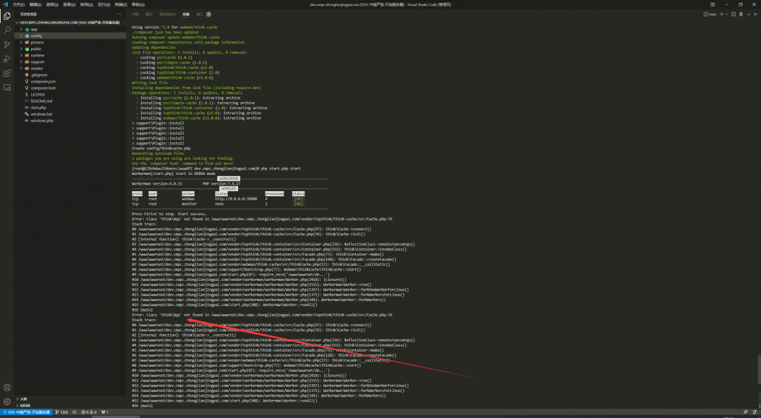Image resolution: width=761 pixels, height=418 pixels.
Task: Click feedback icon in status bar
Action: pos(745,412)
